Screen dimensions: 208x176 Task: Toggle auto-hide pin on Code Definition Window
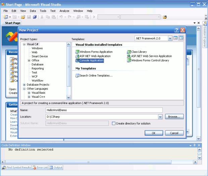[x=195, y=145]
